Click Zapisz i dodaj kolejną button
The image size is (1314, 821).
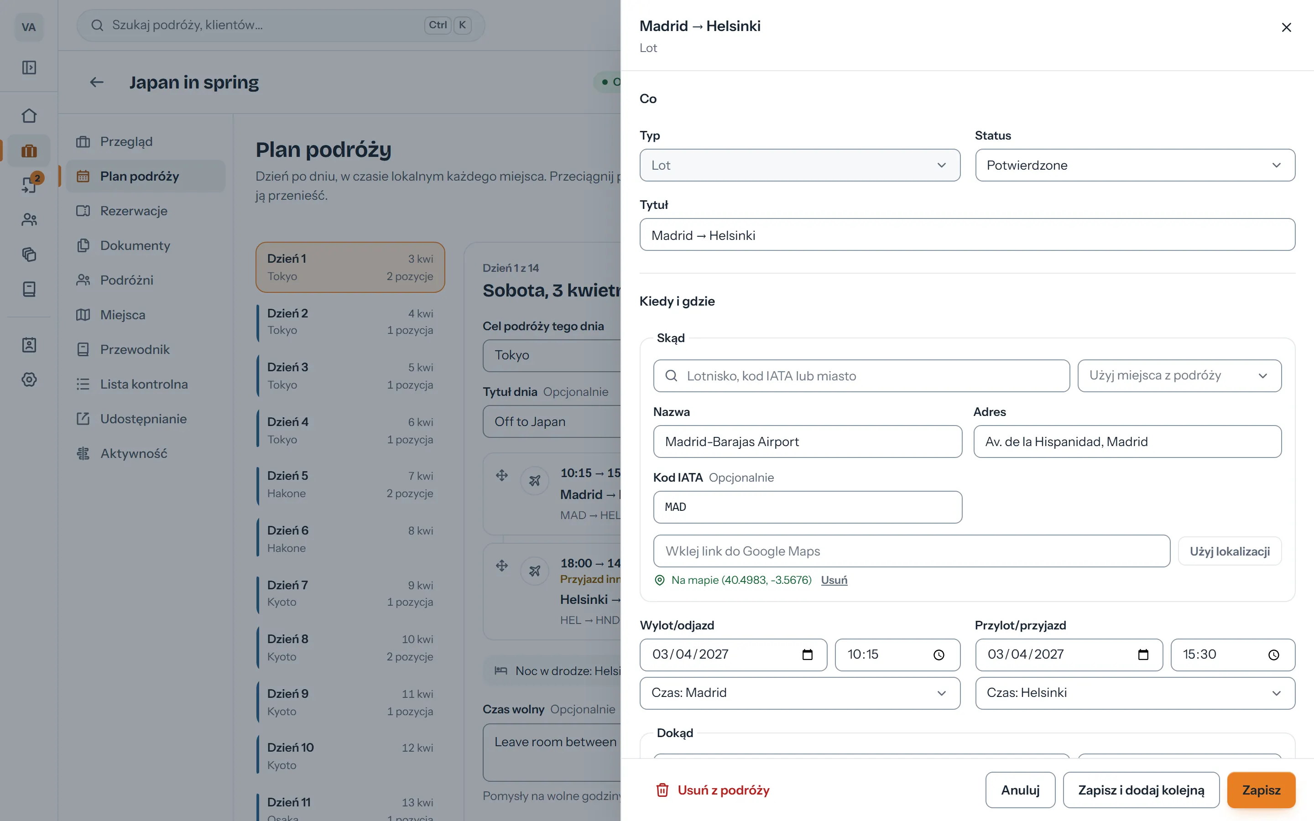1141,790
